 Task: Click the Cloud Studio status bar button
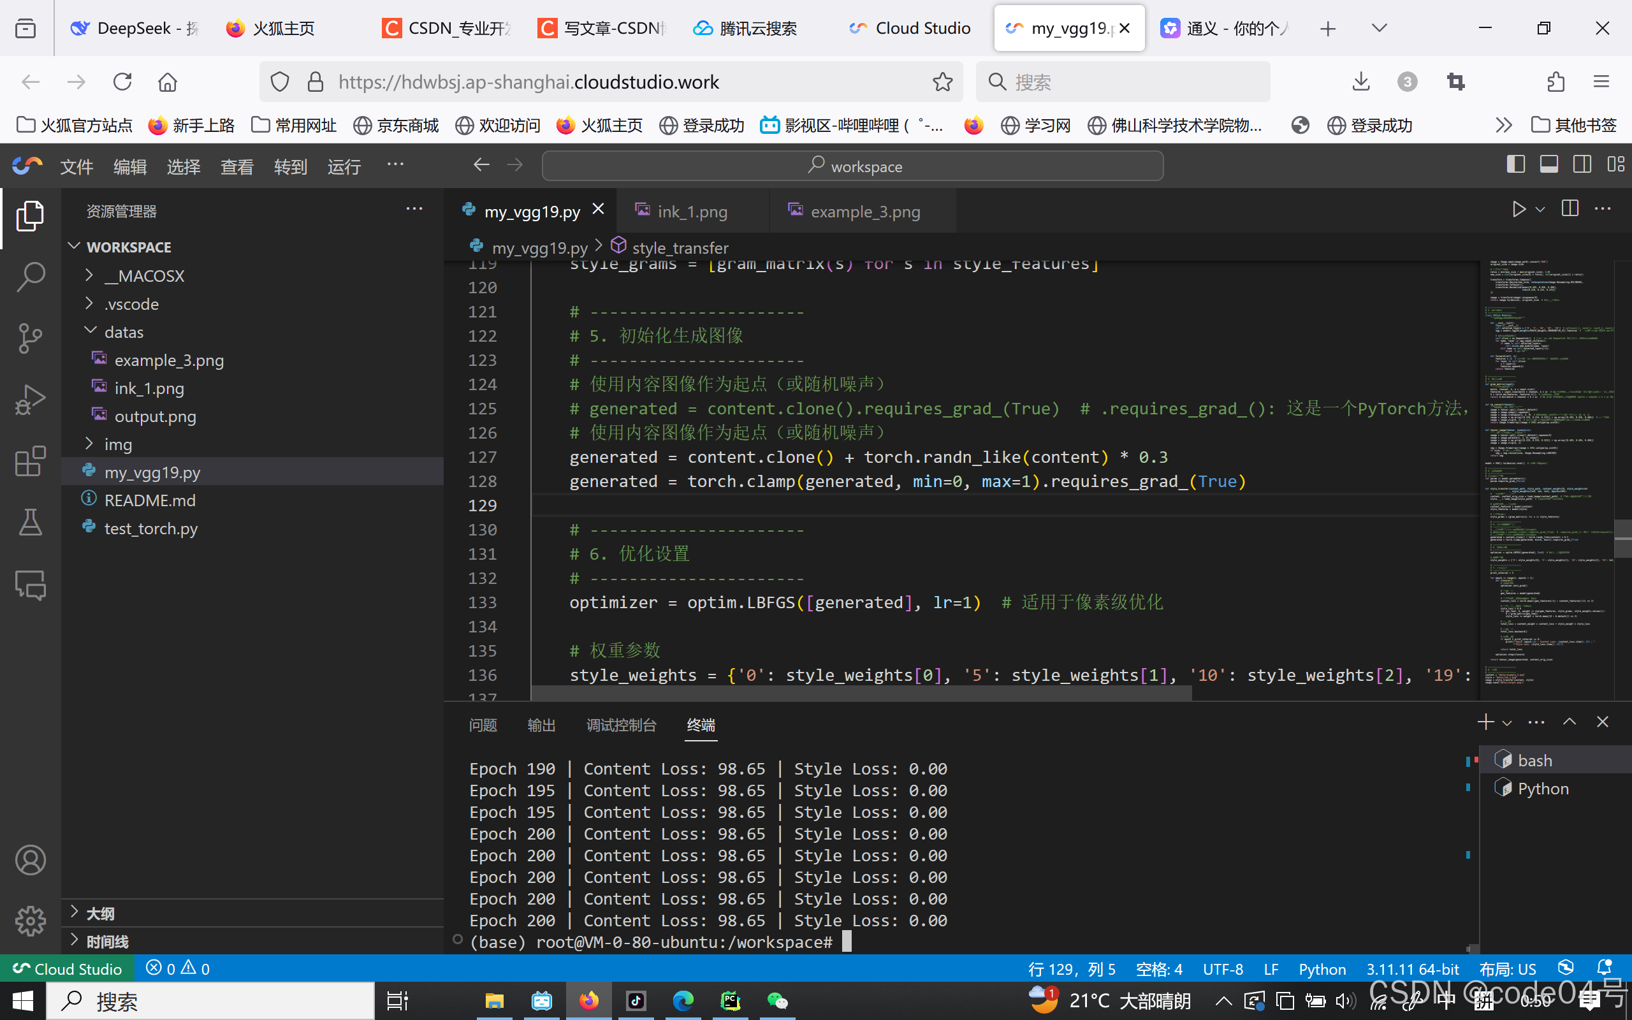click(x=68, y=968)
